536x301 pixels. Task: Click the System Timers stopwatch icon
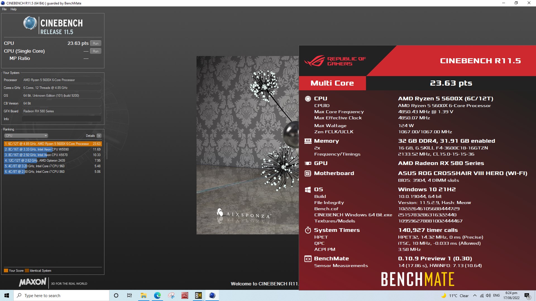[x=308, y=230]
